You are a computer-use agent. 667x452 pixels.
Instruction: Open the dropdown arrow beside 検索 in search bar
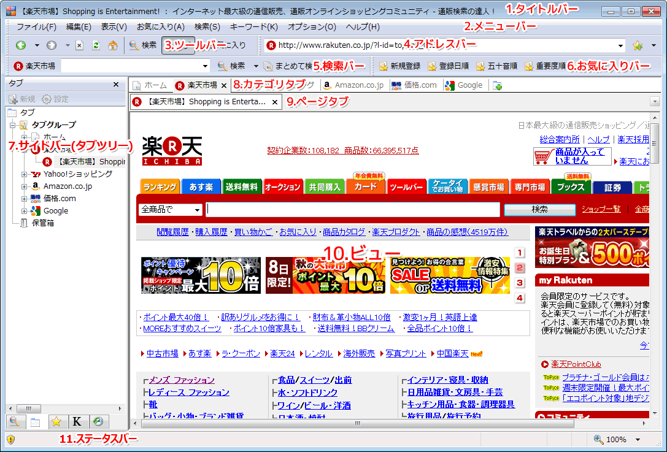click(x=256, y=66)
